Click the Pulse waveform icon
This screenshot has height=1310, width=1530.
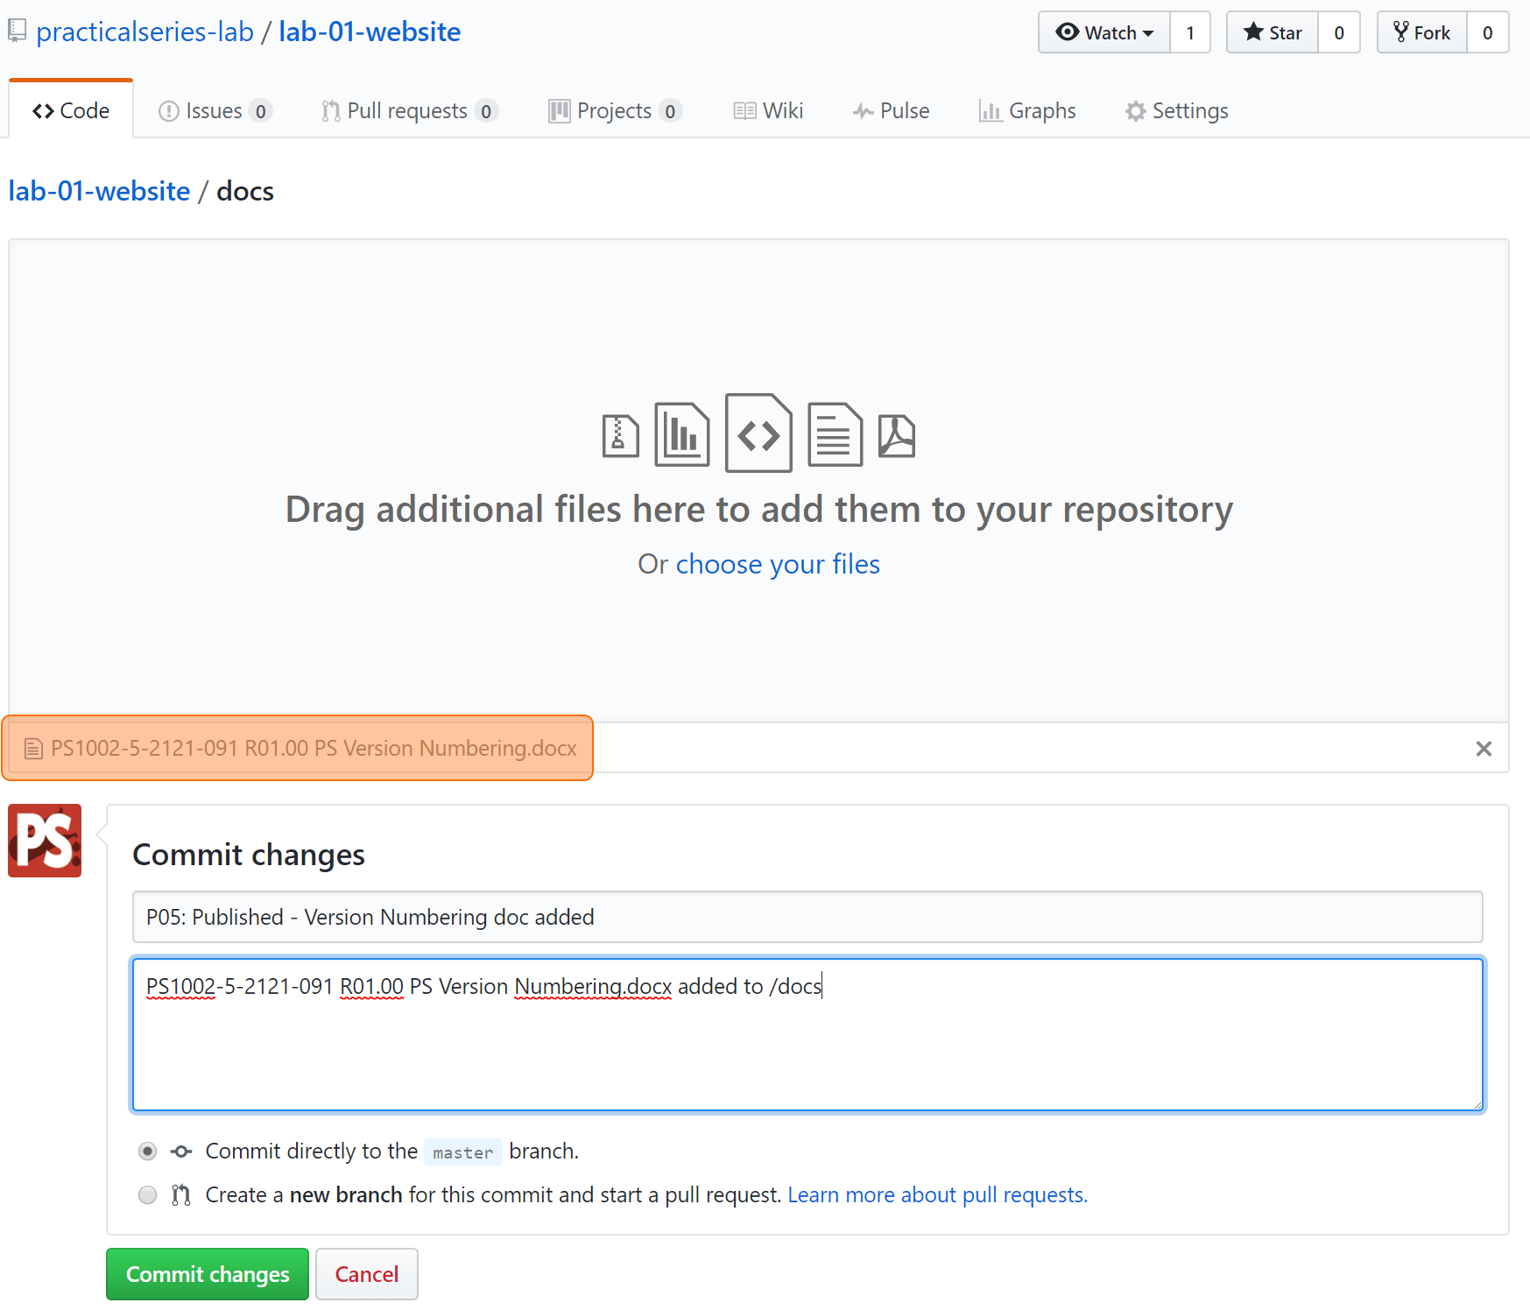pyautogui.click(x=864, y=111)
